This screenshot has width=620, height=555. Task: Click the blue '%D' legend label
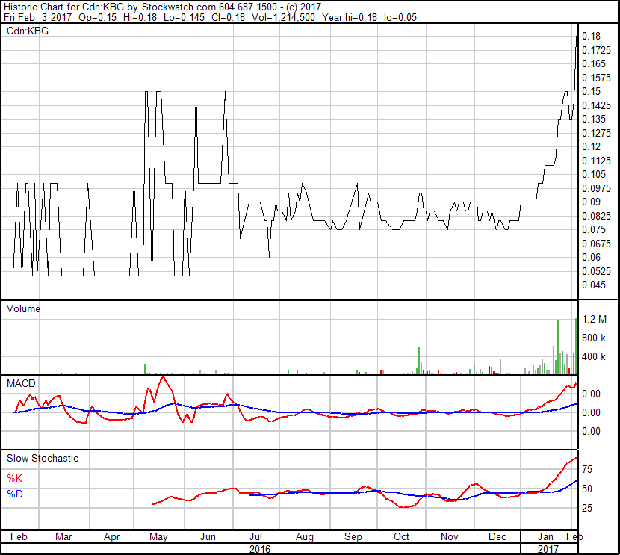15,494
